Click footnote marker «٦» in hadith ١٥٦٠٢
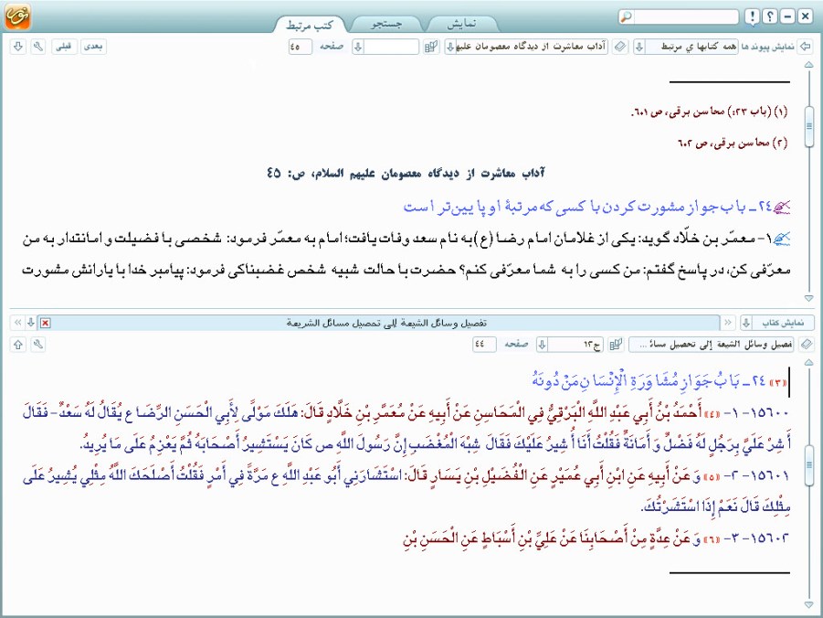Image resolution: width=823 pixels, height=618 pixels. 712,539
